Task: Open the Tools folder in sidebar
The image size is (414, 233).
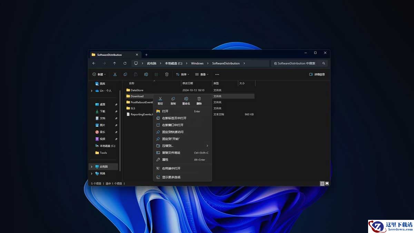Action: click(101, 153)
